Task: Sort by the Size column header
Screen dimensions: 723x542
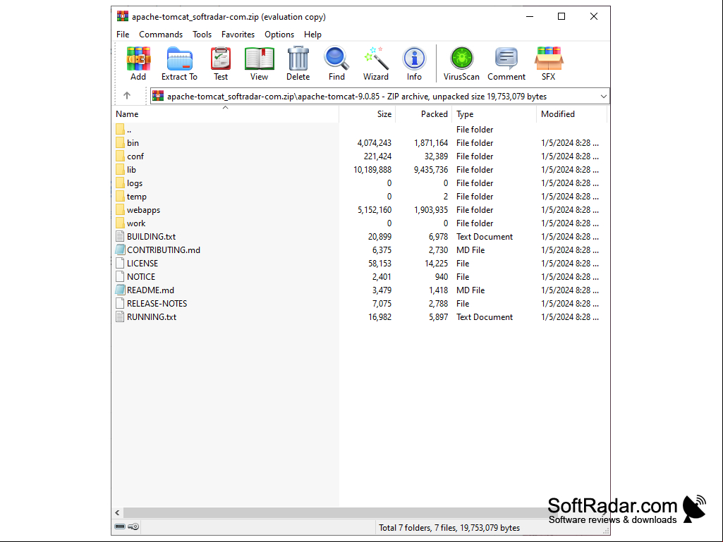Action: [367, 114]
